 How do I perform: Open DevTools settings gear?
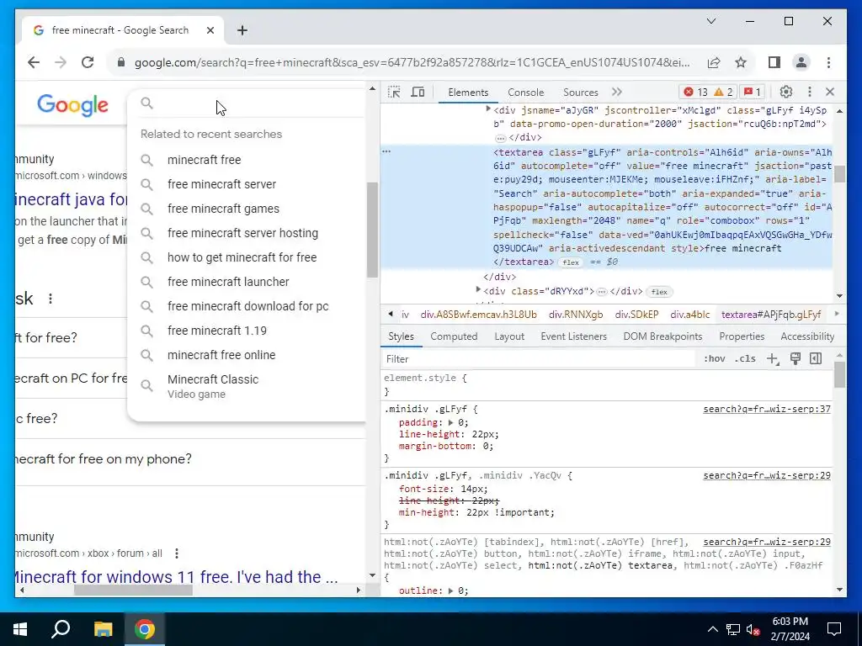click(786, 93)
